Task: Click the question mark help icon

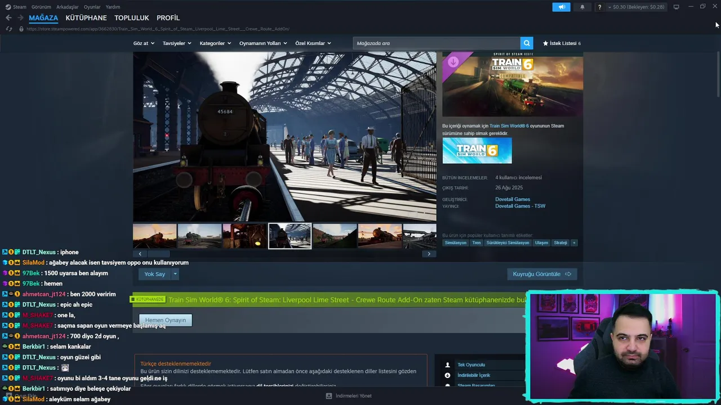Action: click(x=599, y=7)
